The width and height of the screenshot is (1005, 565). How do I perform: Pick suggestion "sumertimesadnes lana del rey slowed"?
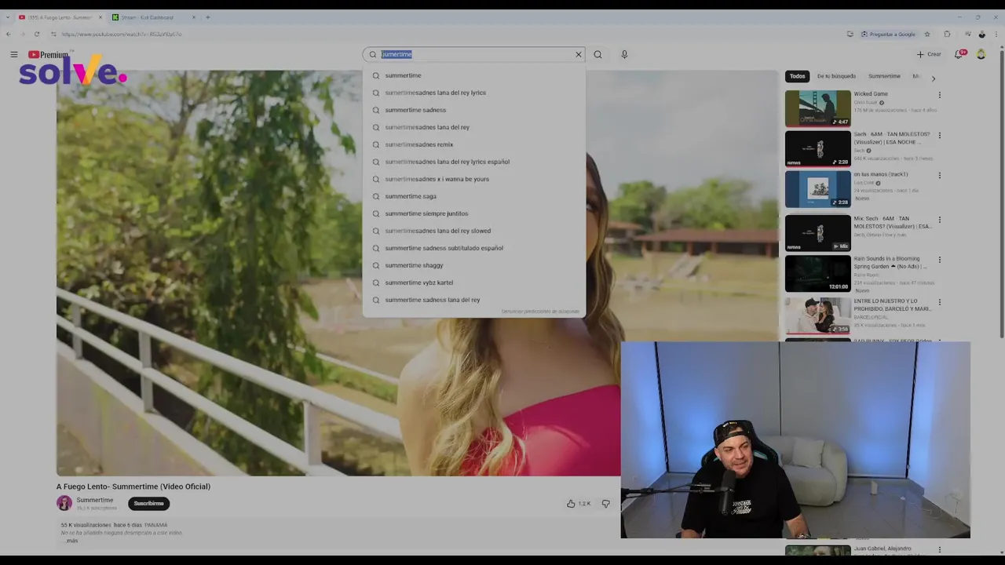click(x=473, y=231)
